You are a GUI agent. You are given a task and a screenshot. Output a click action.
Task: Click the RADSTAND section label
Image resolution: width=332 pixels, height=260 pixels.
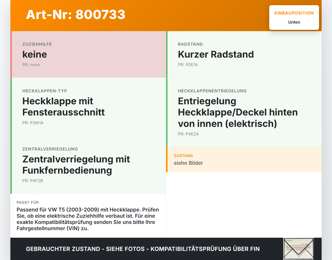point(190,44)
